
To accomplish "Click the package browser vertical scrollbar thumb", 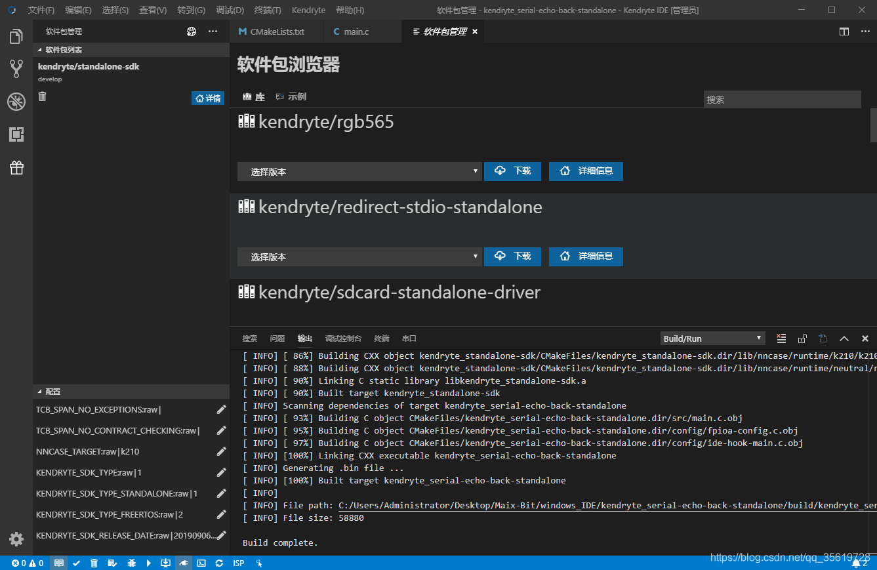I will 873,125.
